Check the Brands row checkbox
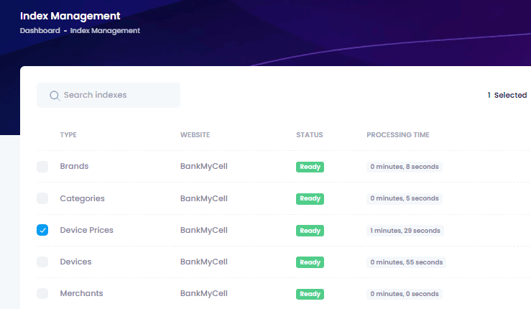The height and width of the screenshot is (309, 531). [42, 167]
